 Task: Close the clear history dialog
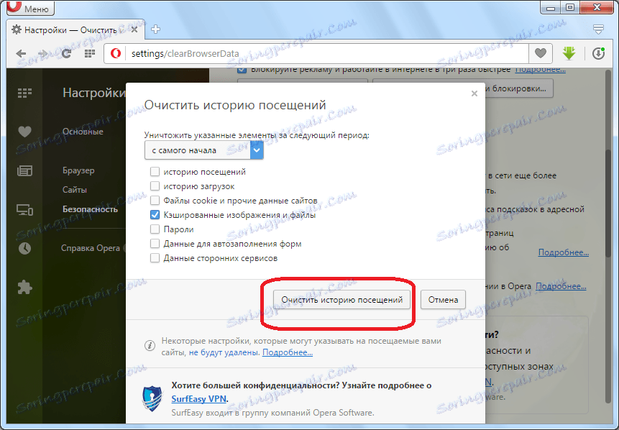(474, 93)
